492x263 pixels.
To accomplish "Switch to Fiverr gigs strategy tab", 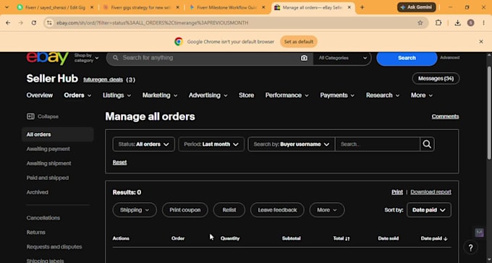I will [x=140, y=7].
